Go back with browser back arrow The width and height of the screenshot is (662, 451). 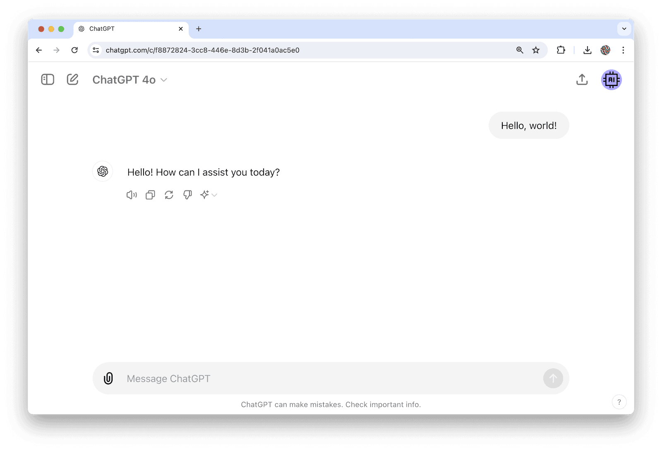pyautogui.click(x=39, y=50)
